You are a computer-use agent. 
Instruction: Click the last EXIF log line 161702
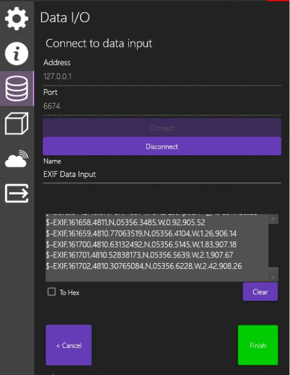tap(144, 266)
